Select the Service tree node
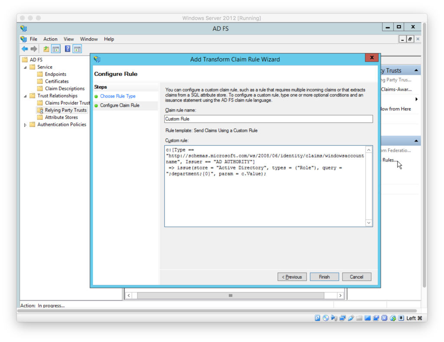The image size is (444, 342). pyautogui.click(x=45, y=67)
